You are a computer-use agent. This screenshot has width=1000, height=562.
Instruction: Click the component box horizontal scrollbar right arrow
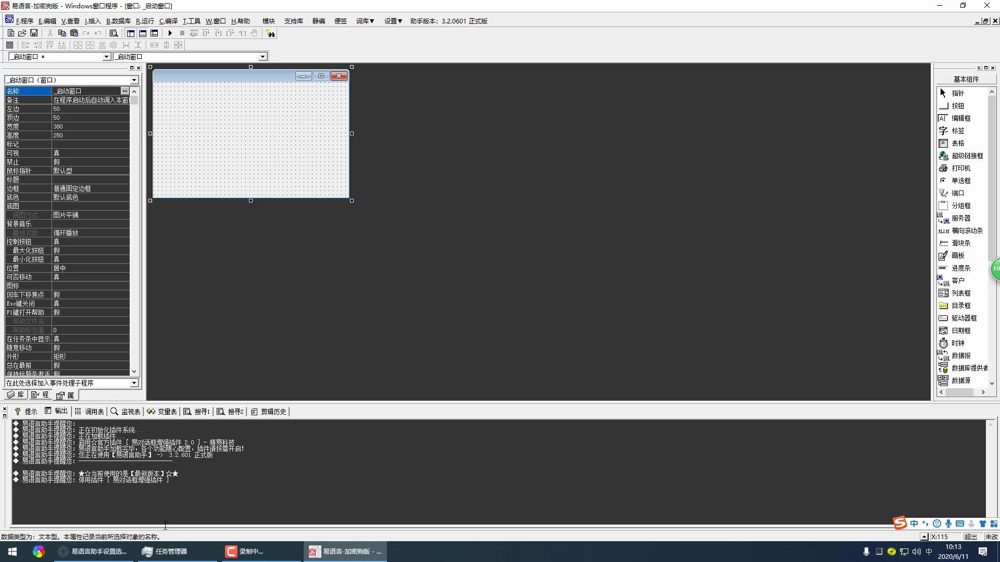coord(983,392)
